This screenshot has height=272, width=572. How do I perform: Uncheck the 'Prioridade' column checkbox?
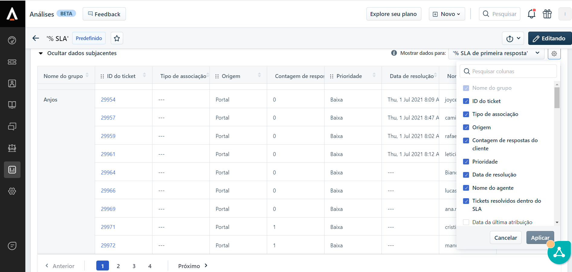point(466,162)
